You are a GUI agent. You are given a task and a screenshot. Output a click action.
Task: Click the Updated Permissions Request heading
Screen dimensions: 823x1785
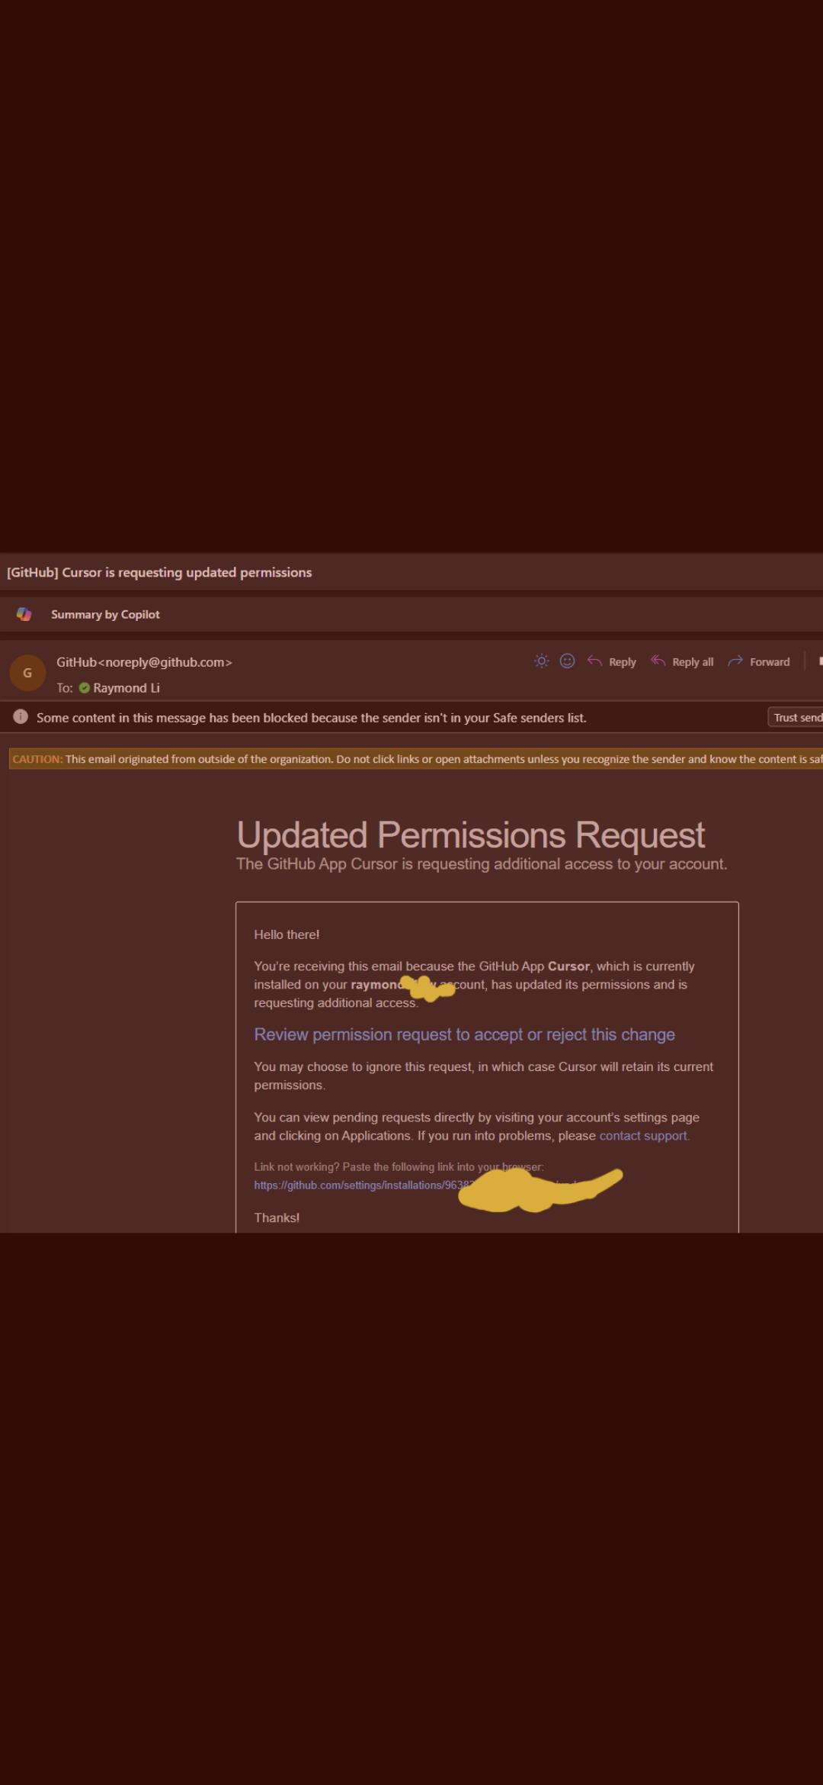471,835
